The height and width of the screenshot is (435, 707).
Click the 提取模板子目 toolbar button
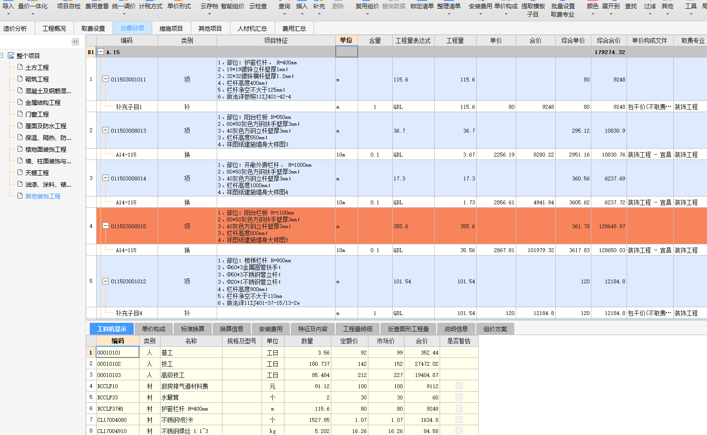click(533, 10)
